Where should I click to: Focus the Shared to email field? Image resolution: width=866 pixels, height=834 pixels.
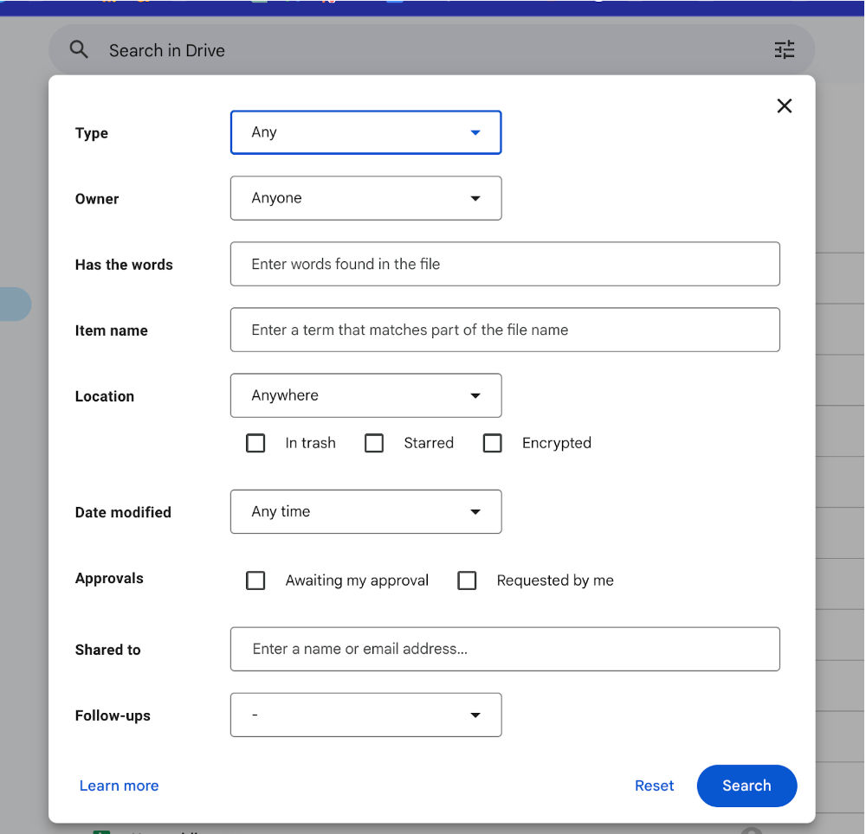pyautogui.click(x=505, y=649)
